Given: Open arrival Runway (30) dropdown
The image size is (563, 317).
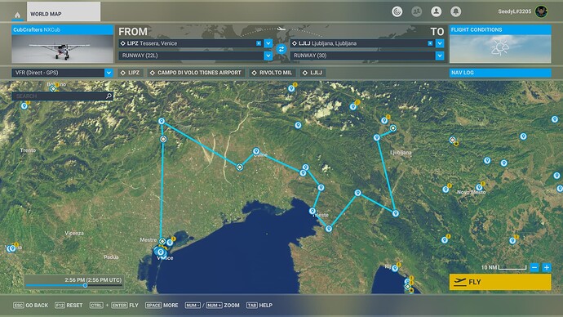Looking at the screenshot, I should tap(440, 56).
